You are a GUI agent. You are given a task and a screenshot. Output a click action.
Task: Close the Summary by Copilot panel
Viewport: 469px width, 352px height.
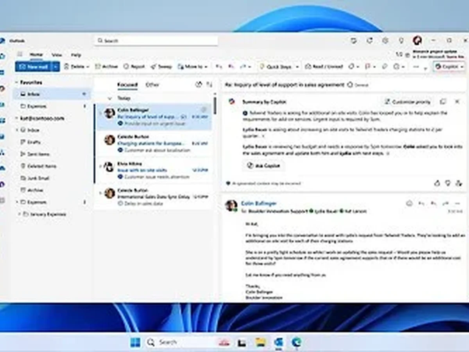[x=457, y=102]
